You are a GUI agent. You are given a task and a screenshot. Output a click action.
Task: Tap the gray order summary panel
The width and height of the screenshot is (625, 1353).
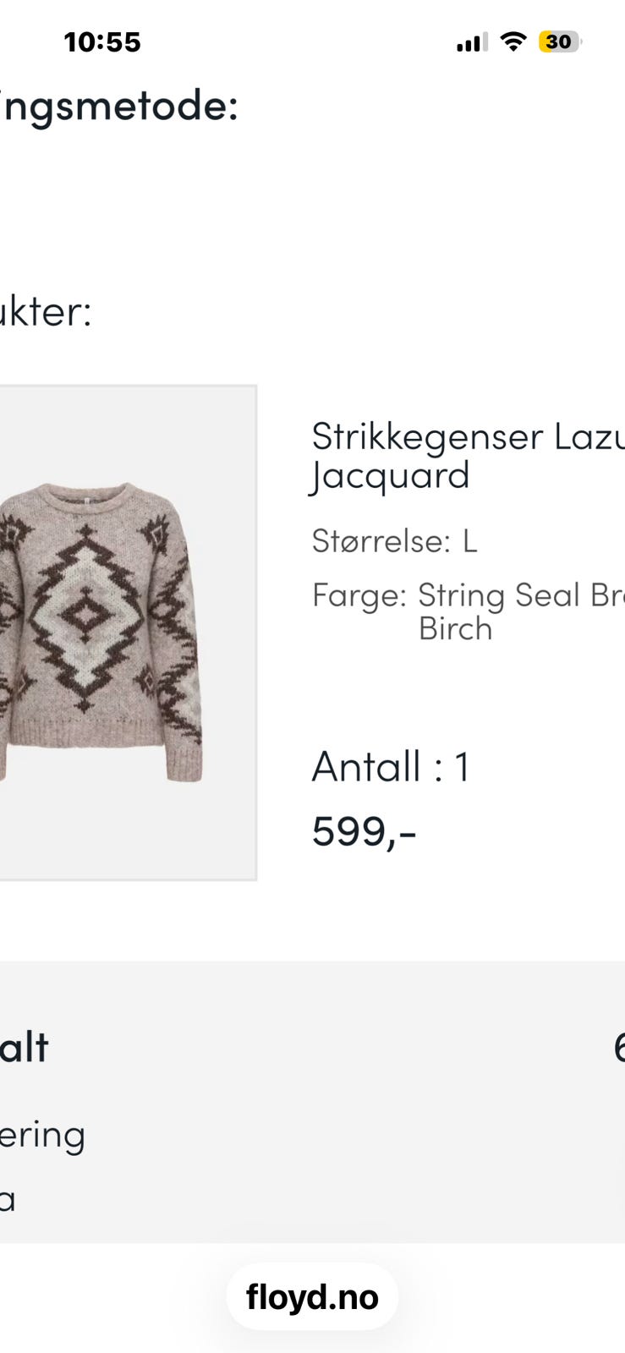[312, 1102]
